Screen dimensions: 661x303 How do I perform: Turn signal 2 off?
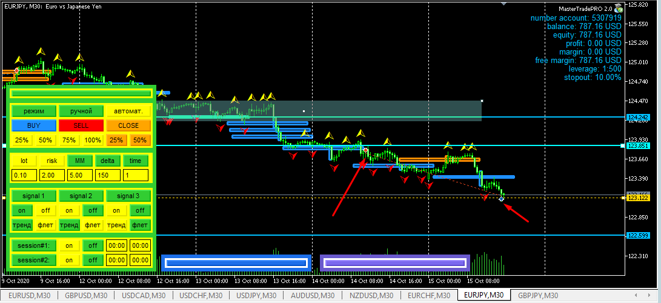(x=93, y=210)
